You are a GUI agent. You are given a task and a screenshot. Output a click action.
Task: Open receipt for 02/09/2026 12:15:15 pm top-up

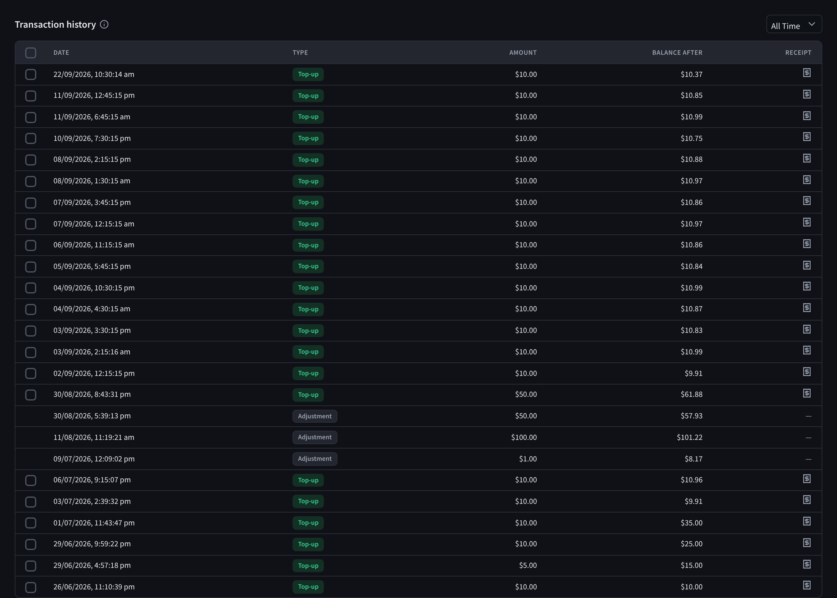(x=807, y=372)
